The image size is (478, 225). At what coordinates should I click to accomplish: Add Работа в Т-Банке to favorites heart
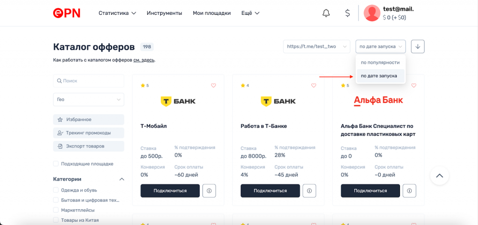(314, 86)
